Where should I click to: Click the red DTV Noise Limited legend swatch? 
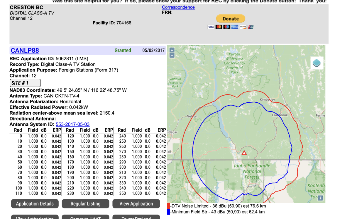[x=168, y=206]
